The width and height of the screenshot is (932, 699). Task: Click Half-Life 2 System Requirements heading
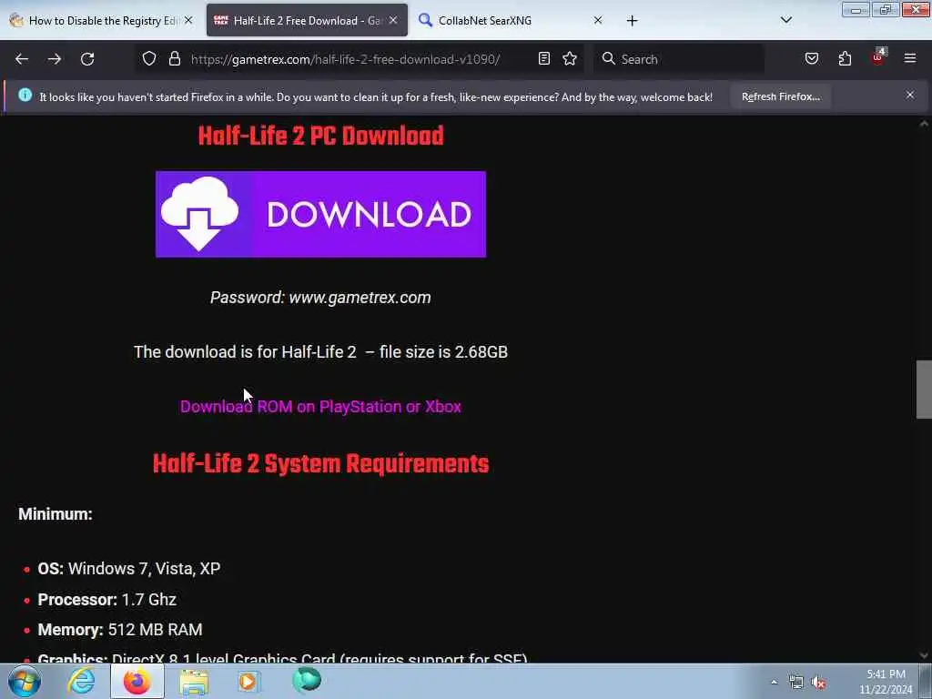click(x=320, y=463)
